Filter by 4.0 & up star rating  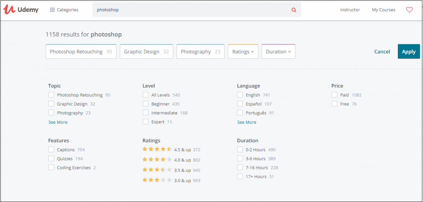pyautogui.click(x=171, y=160)
